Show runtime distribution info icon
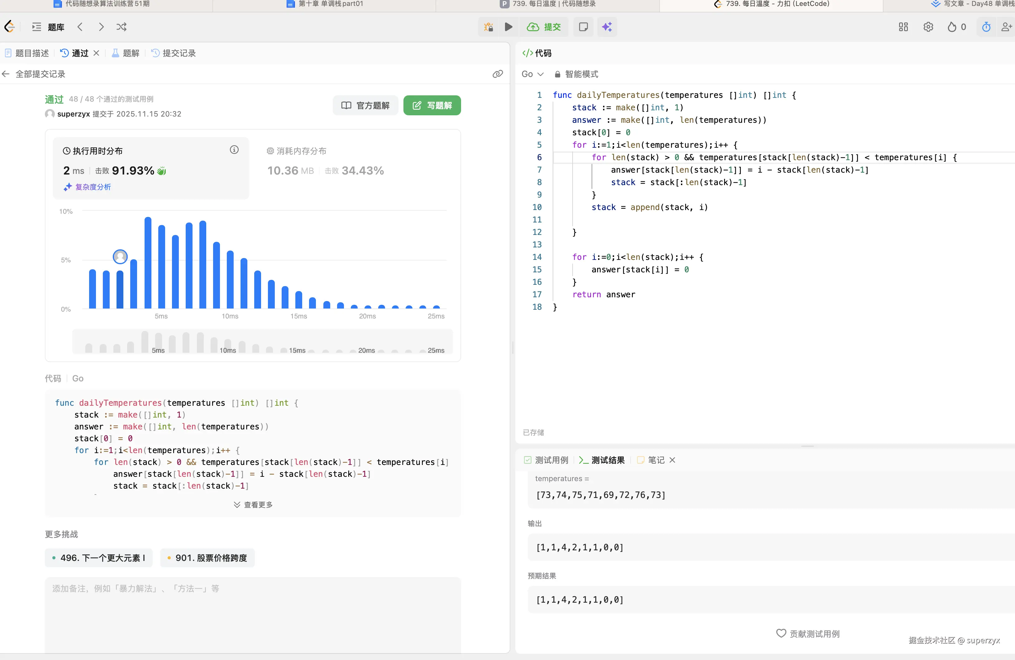This screenshot has height=660, width=1015. pyautogui.click(x=234, y=150)
